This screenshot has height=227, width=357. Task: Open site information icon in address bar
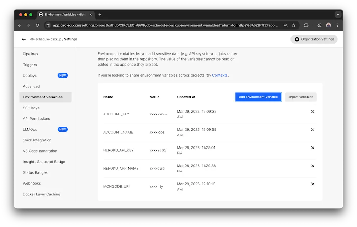tap(48, 25)
